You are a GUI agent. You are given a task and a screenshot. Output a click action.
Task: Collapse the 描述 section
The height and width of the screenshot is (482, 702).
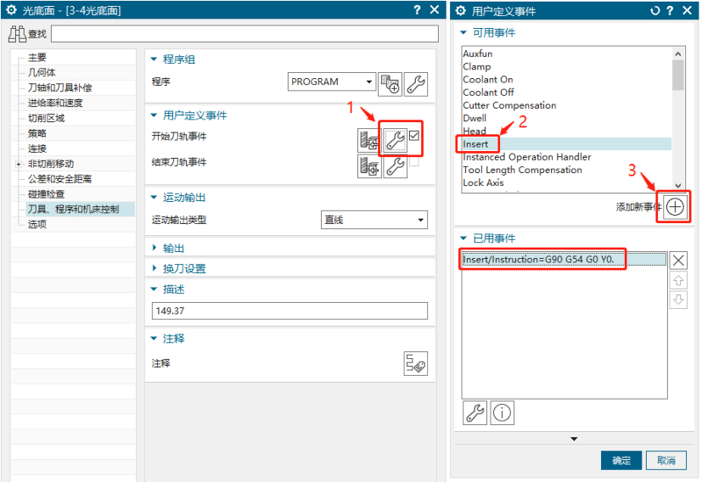click(154, 289)
